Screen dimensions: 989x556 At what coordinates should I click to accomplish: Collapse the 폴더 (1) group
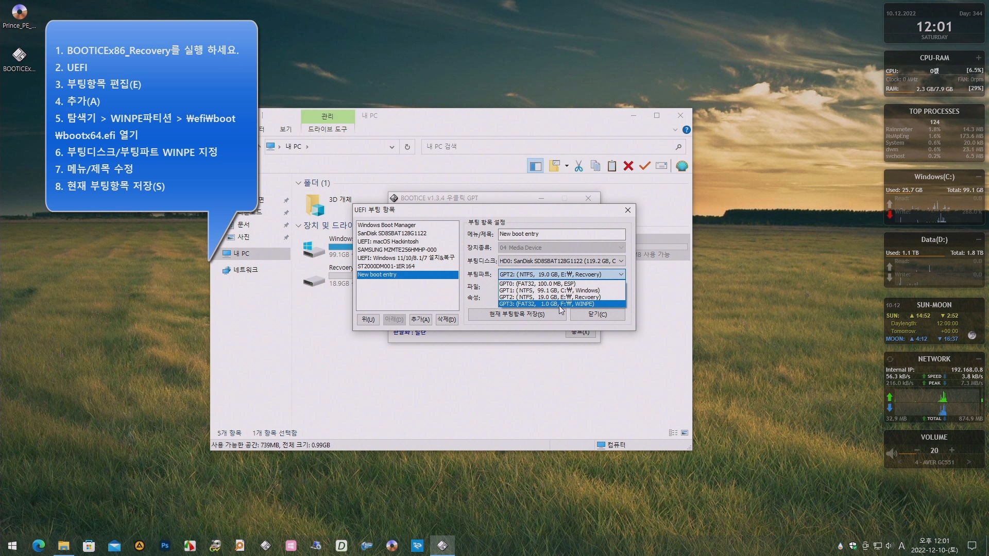pos(298,183)
